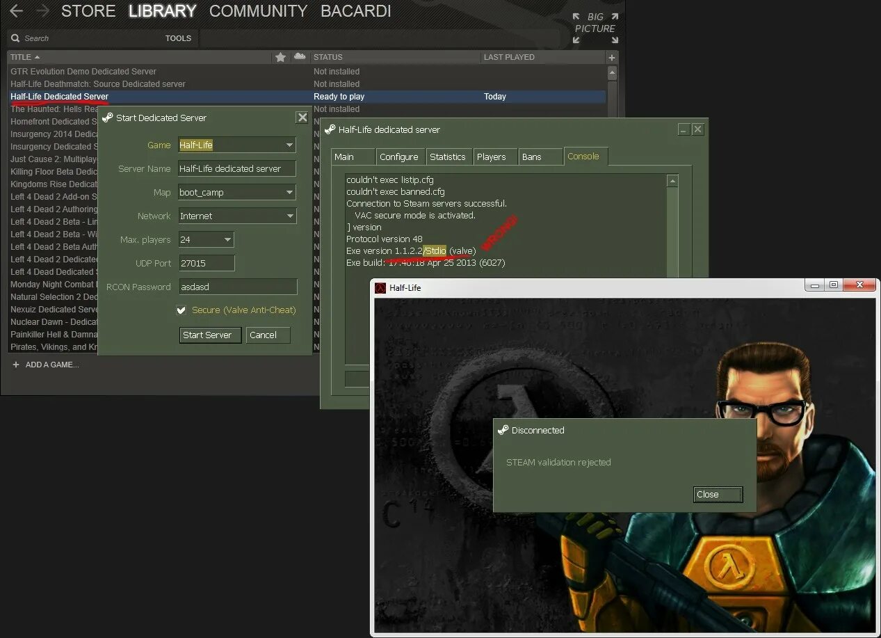Select Just Cause 2: Multiplayer row
Image resolution: width=881 pixels, height=638 pixels.
coord(53,159)
